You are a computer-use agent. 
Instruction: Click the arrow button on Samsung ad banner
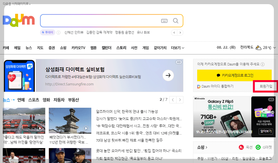pyautogui.click(x=168, y=75)
